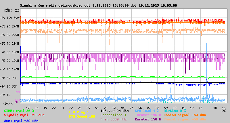
Task: Select the '-75' dBm axis value
Action: [x=3, y=61]
